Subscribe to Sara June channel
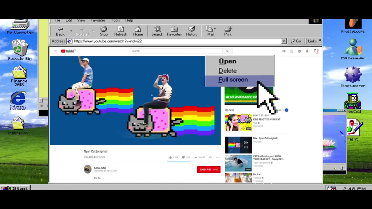This screenshot has height=209, width=372. (x=209, y=170)
